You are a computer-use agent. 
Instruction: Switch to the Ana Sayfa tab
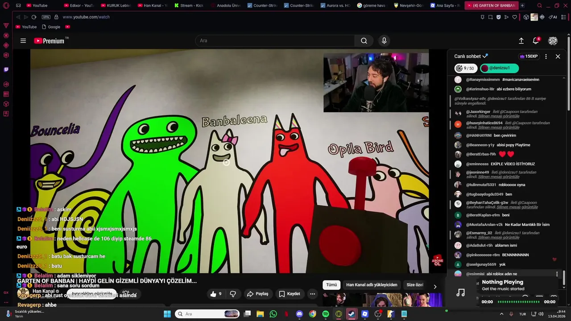click(x=445, y=6)
